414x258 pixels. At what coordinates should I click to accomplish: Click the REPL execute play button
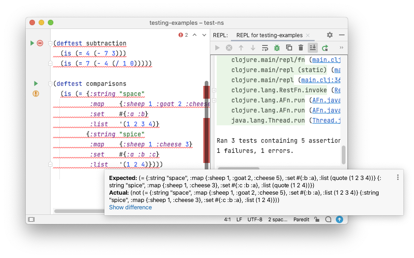[217, 48]
